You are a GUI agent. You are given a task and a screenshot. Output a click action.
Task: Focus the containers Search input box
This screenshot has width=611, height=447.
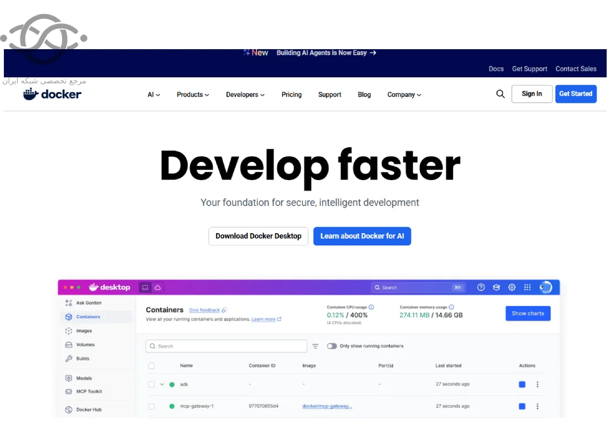(x=227, y=346)
